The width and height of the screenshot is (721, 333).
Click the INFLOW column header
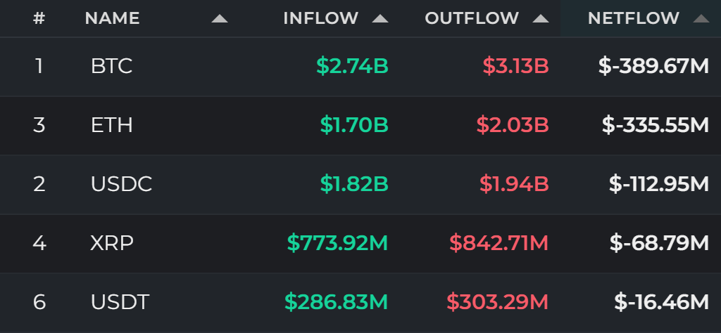[320, 18]
